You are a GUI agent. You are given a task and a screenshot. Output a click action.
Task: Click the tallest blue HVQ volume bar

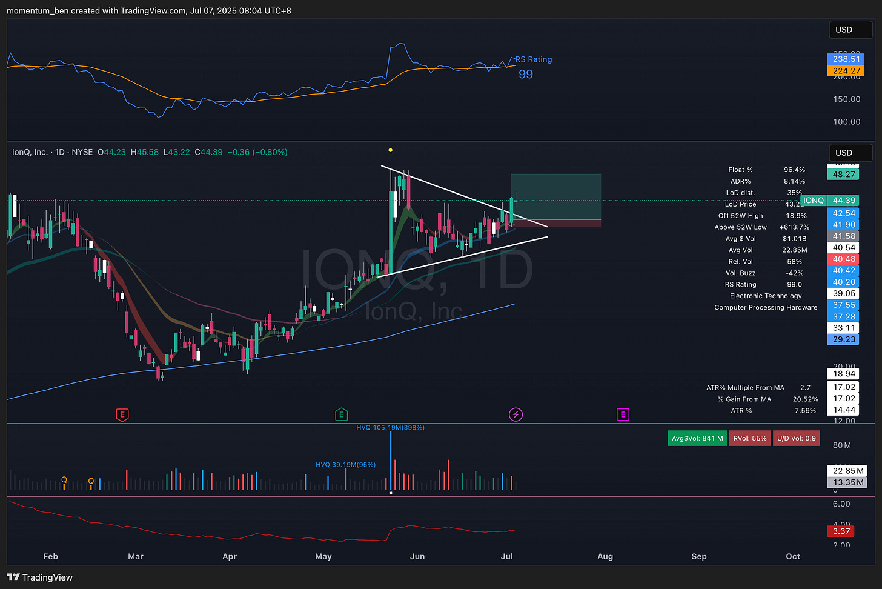click(x=391, y=461)
